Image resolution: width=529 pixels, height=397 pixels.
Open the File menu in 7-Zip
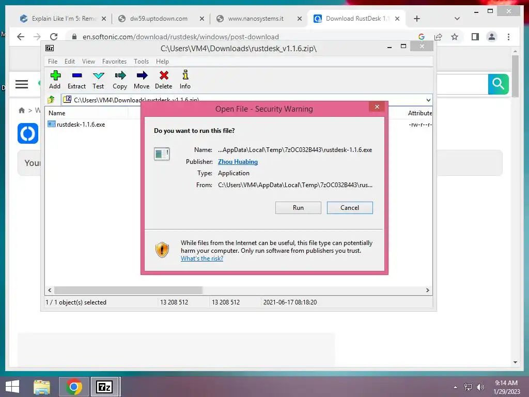point(53,62)
